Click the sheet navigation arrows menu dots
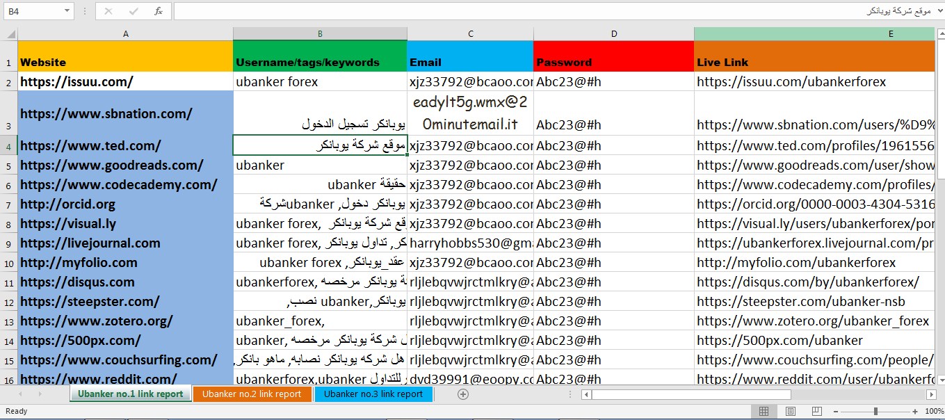This screenshot has height=420, width=945. [x=571, y=394]
